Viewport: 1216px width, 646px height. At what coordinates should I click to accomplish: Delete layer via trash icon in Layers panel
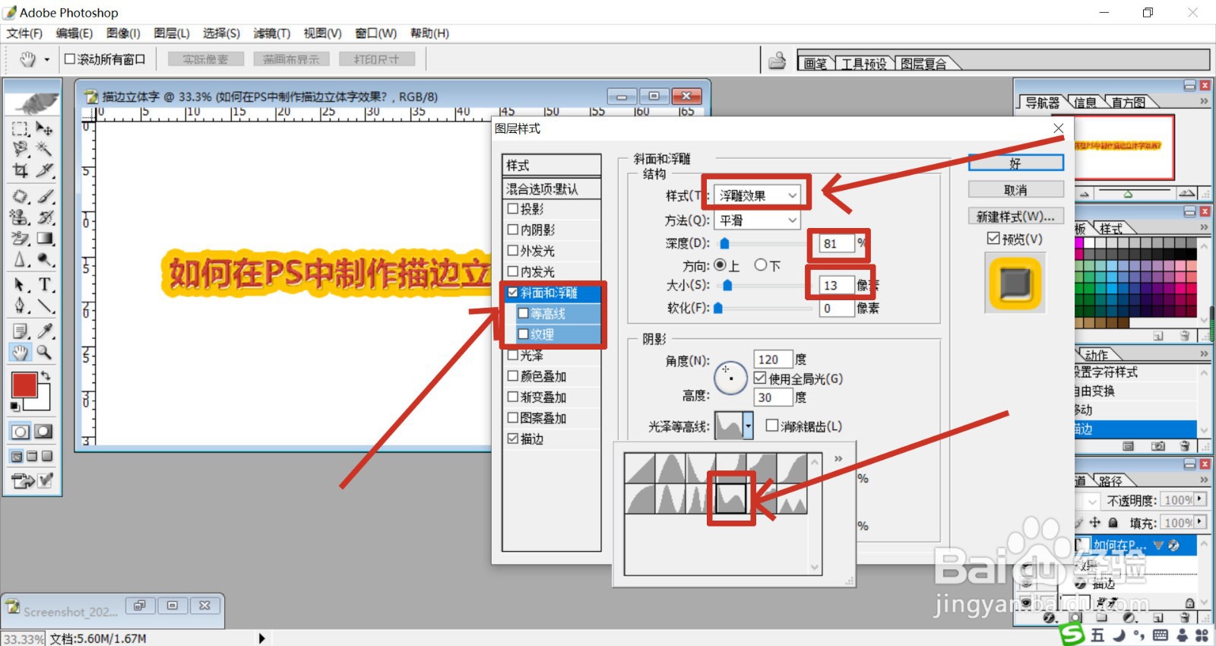pyautogui.click(x=1184, y=619)
